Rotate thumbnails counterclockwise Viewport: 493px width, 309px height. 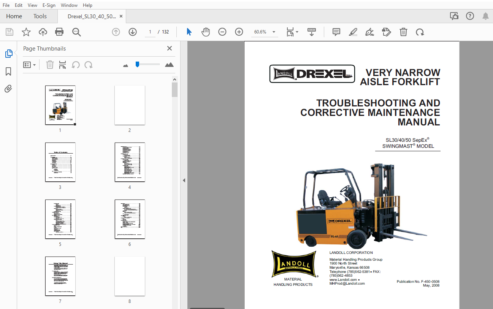(76, 65)
